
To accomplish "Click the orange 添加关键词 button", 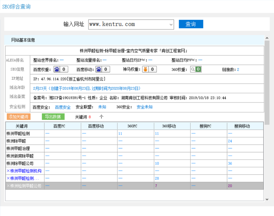I will 18,117.
